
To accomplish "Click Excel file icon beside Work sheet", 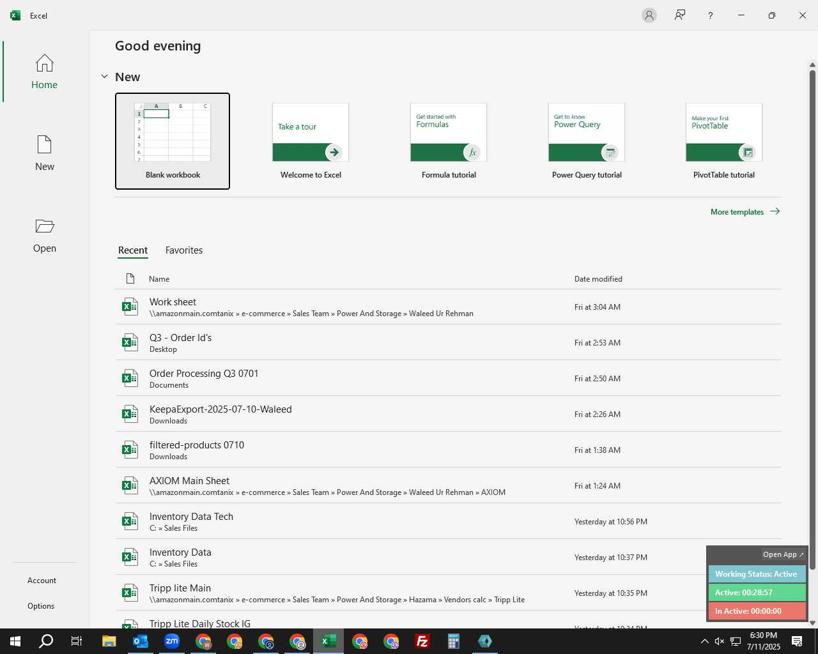I will point(130,307).
